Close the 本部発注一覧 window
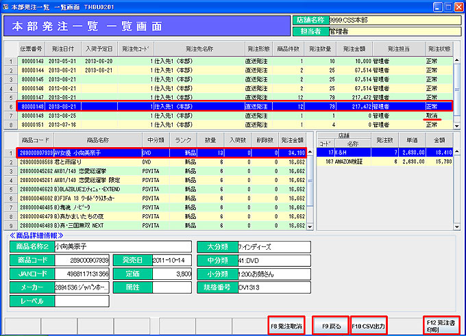The height and width of the screenshot is (336, 466). (458, 7)
